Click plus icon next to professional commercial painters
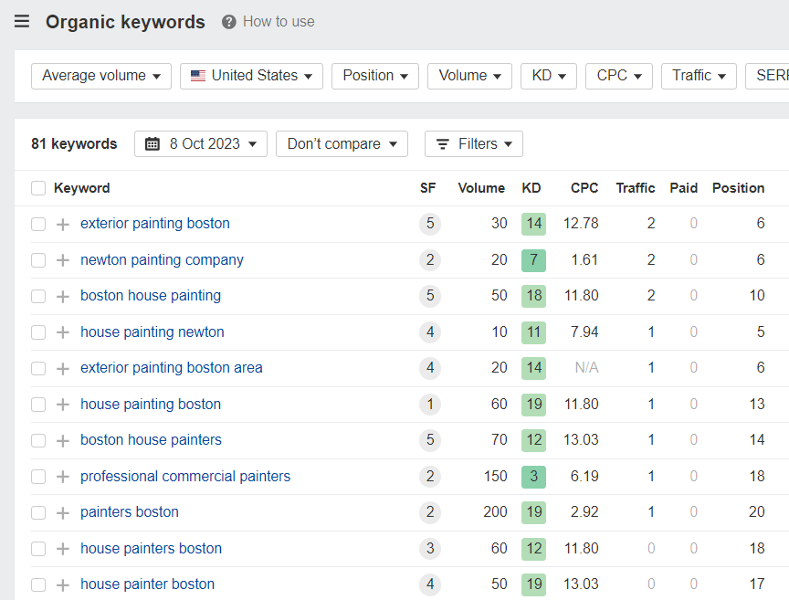 pyautogui.click(x=63, y=476)
